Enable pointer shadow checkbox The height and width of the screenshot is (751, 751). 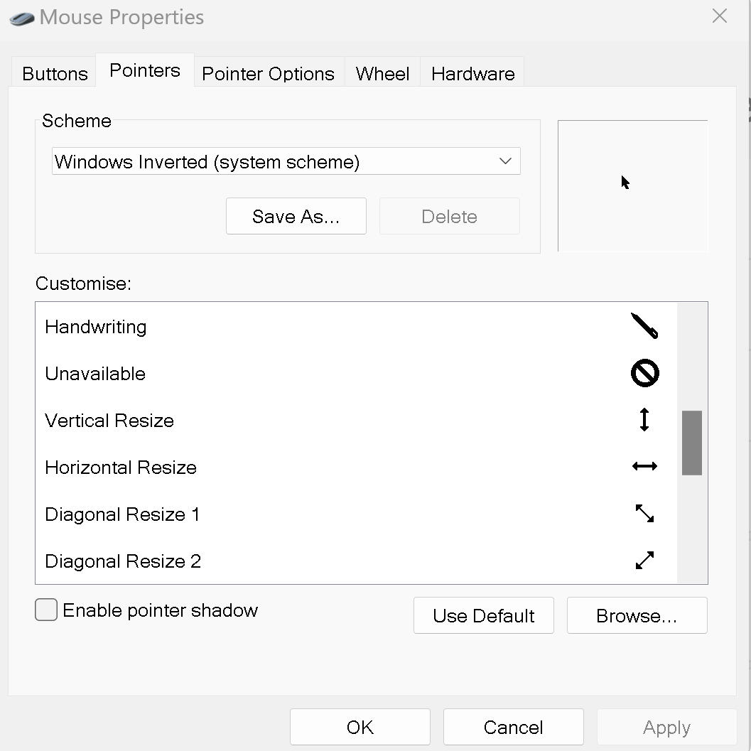(46, 610)
